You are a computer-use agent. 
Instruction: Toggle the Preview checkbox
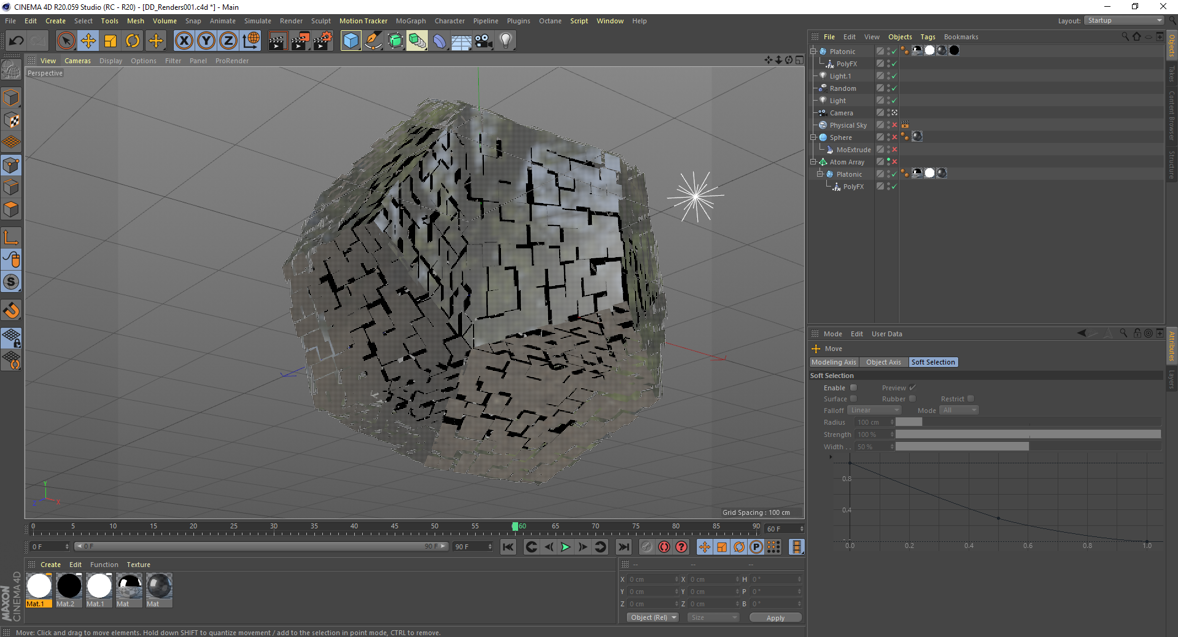tap(912, 388)
